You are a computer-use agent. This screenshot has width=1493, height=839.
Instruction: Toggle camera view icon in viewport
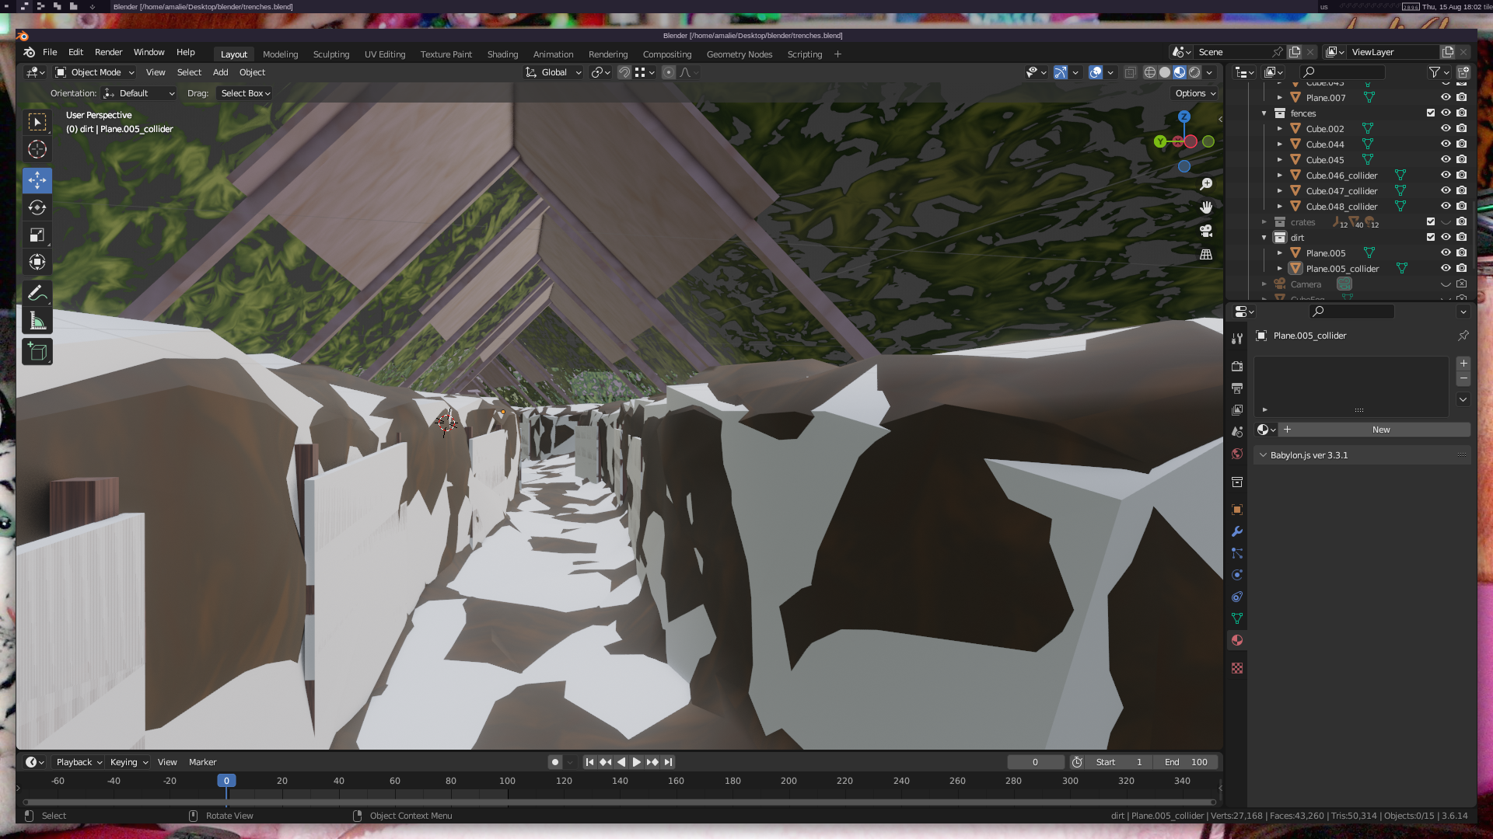point(1206,231)
